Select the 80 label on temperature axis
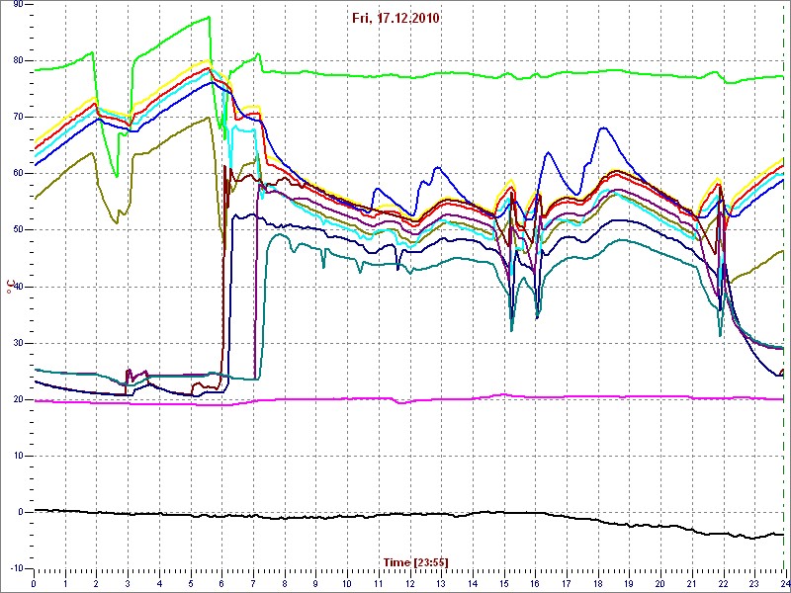This screenshot has width=791, height=593. pyautogui.click(x=18, y=60)
